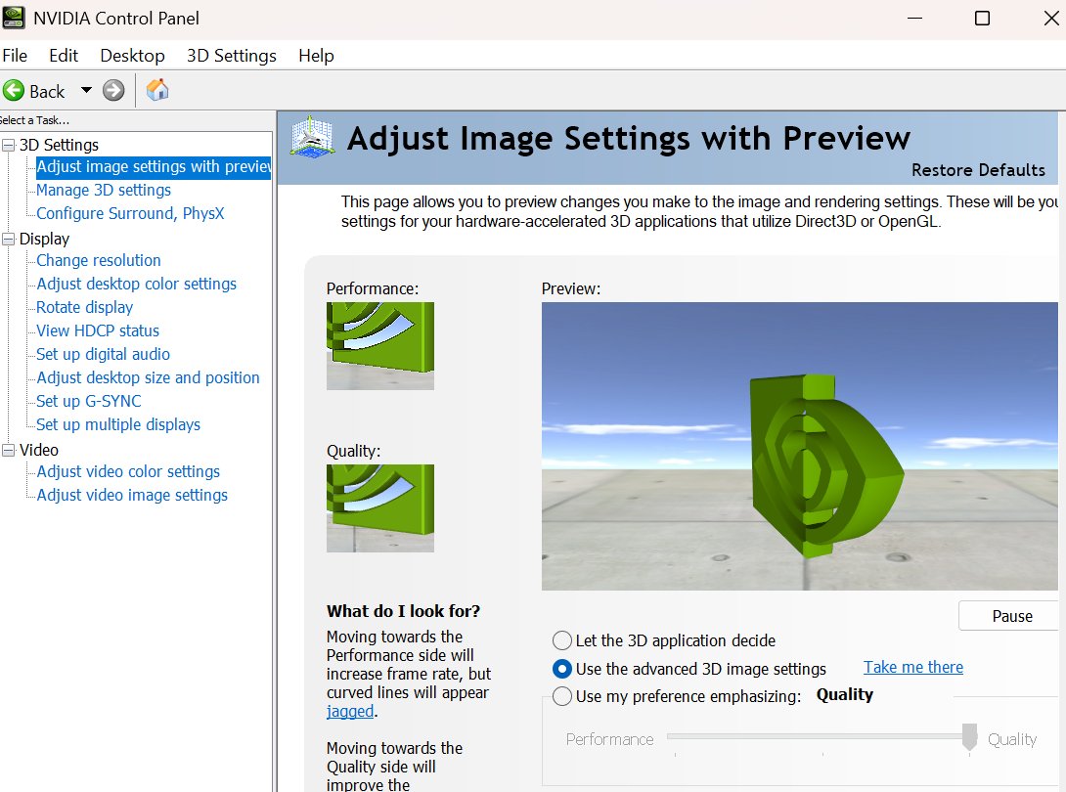Open the 3D Settings menu
The width and height of the screenshot is (1066, 792).
pos(232,55)
